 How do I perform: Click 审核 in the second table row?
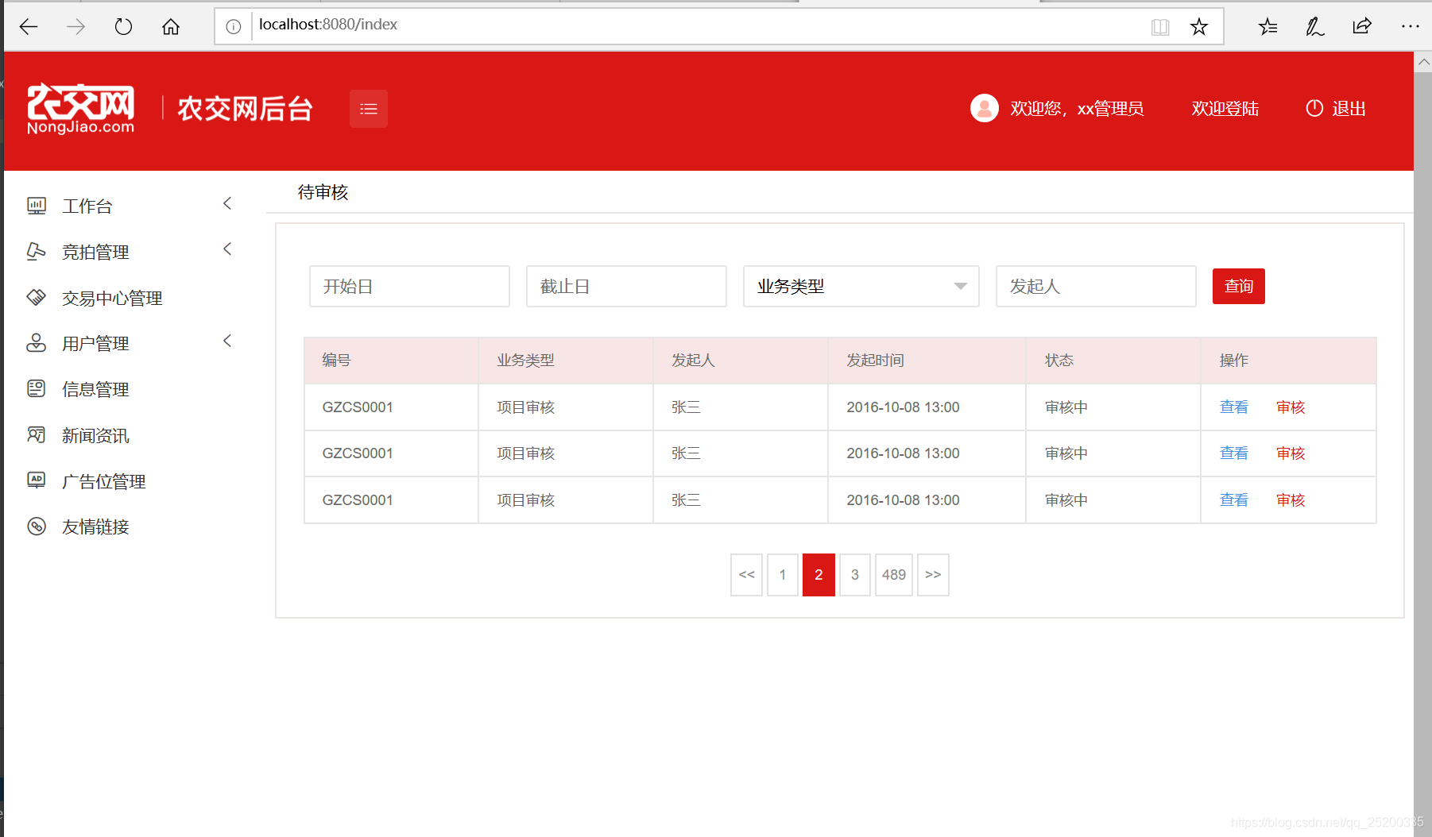click(1291, 453)
